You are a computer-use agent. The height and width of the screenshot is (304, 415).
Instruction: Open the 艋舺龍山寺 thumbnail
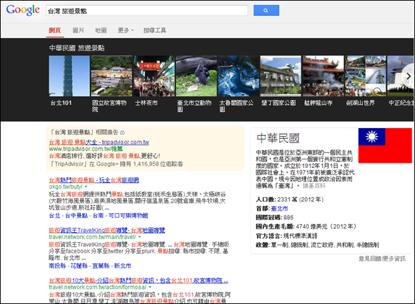click(323, 76)
